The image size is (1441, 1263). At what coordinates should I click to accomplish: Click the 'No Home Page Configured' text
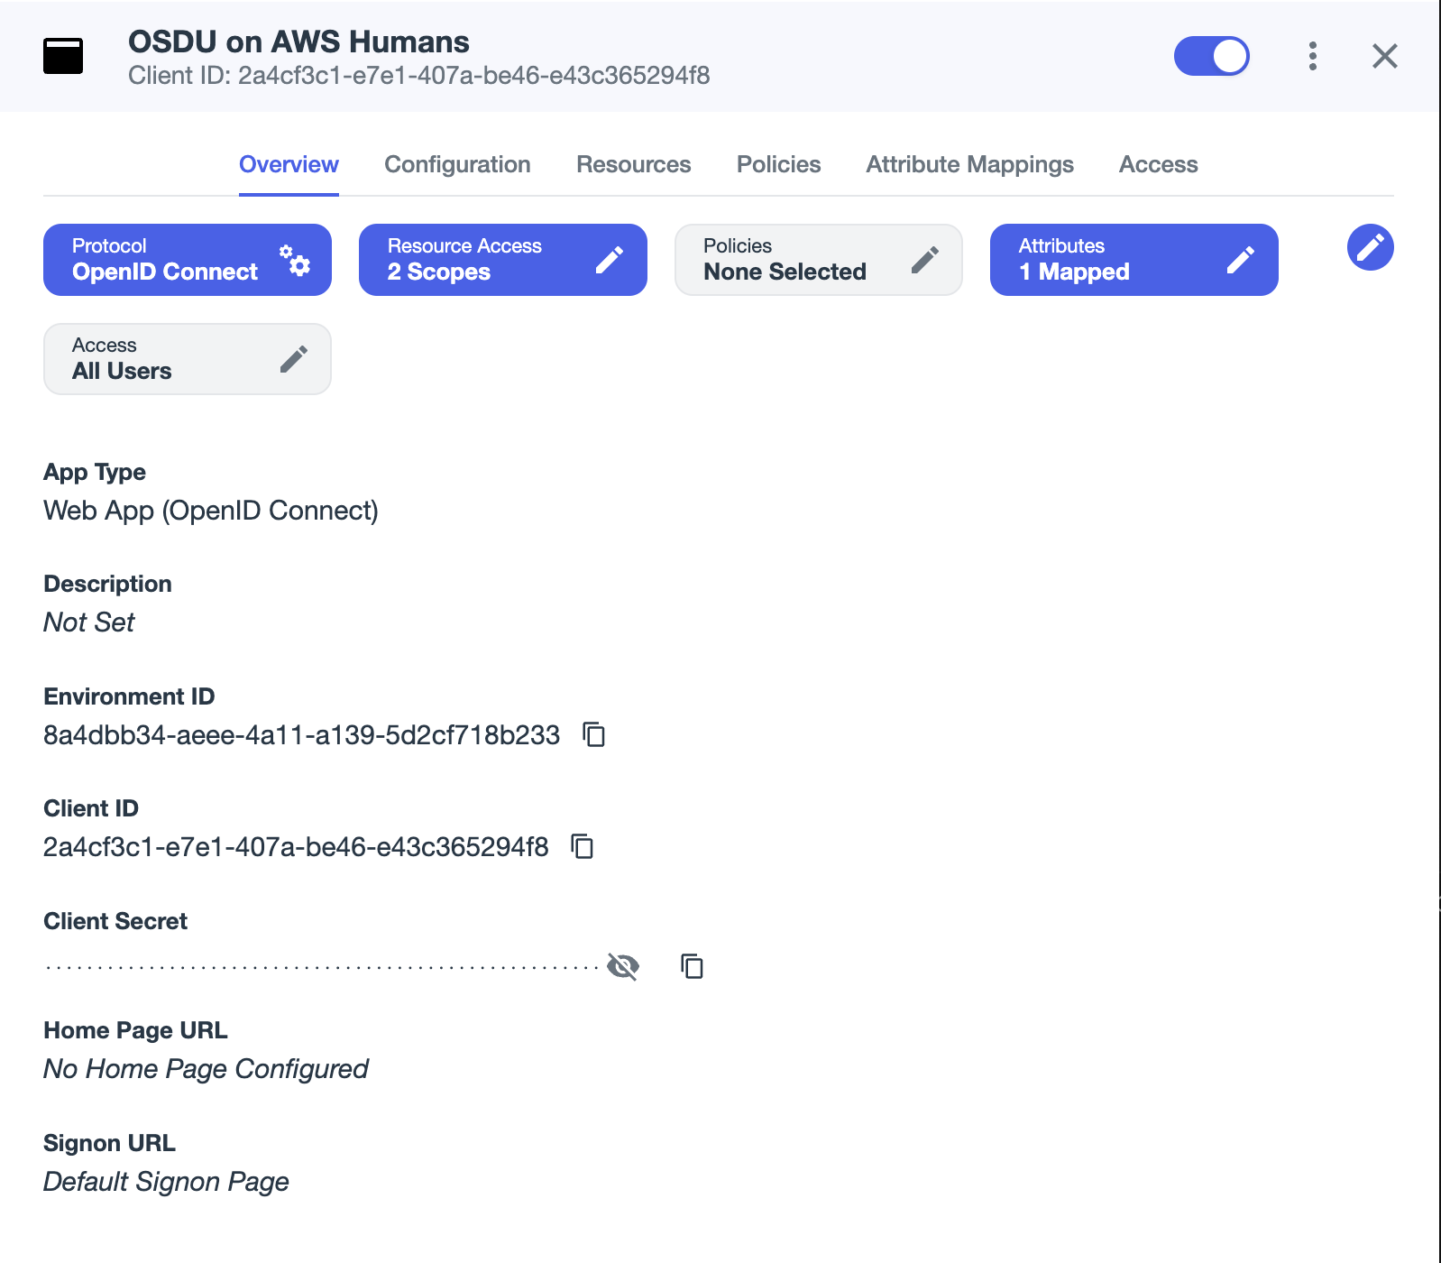(x=206, y=1069)
